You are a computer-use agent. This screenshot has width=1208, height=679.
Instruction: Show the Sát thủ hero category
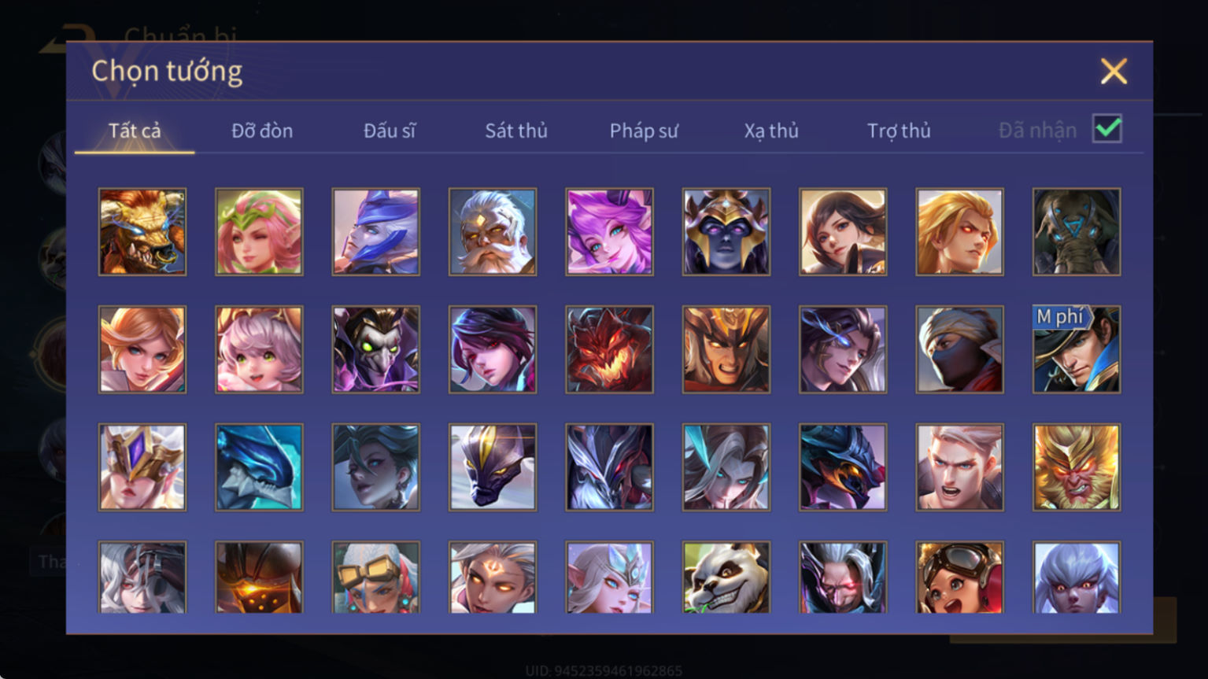click(516, 131)
